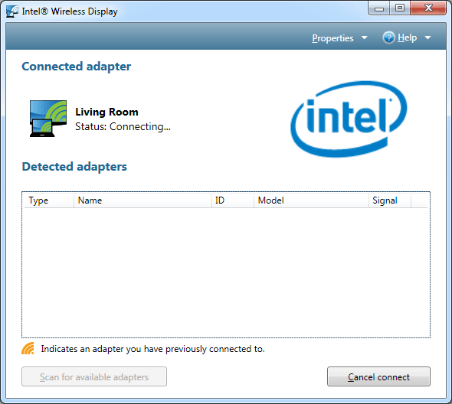Viewport: 452px width, 404px height.
Task: Click the orange previously-connected adapter icon
Action: 28,348
